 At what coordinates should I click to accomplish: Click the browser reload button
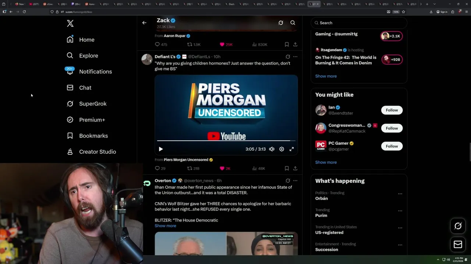click(24, 12)
